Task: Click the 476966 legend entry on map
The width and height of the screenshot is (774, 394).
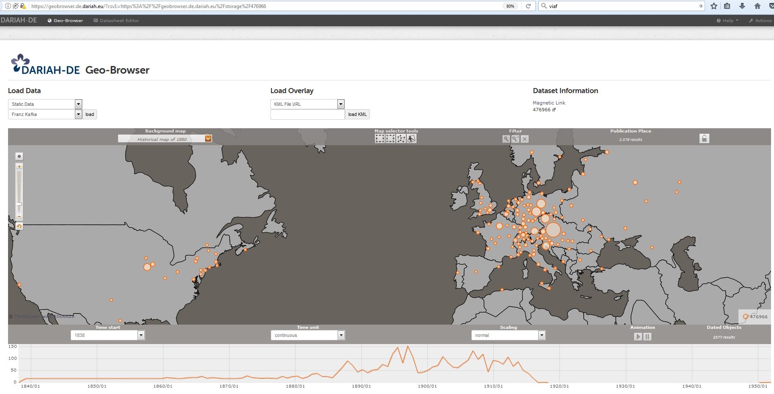Action: [x=755, y=317]
